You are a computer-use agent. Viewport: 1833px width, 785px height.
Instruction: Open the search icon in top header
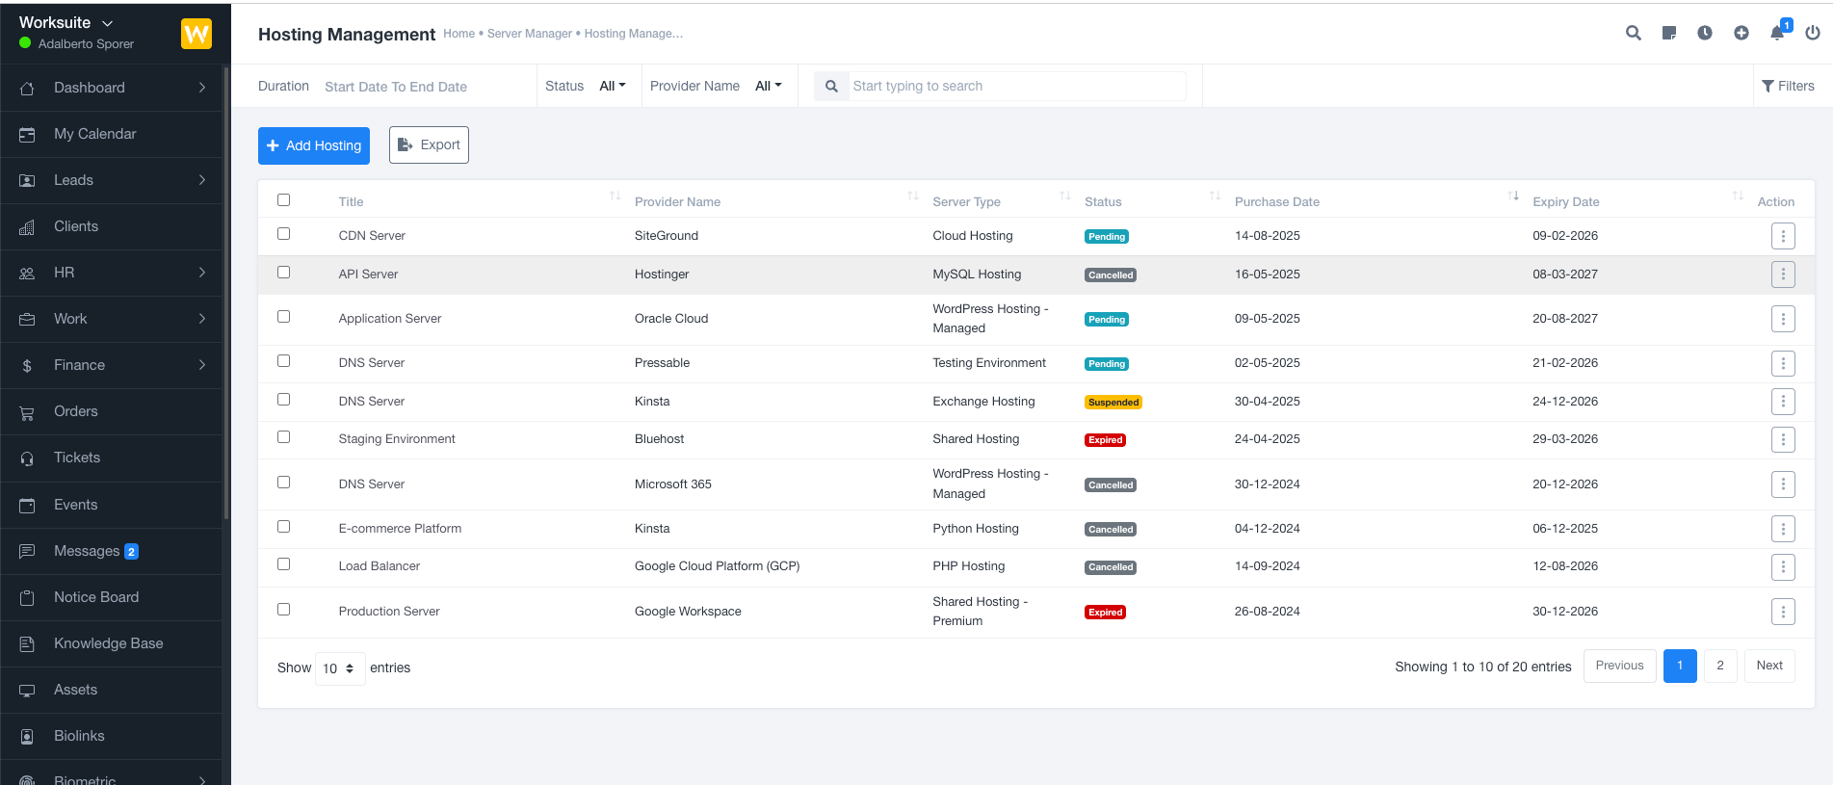point(1633,33)
